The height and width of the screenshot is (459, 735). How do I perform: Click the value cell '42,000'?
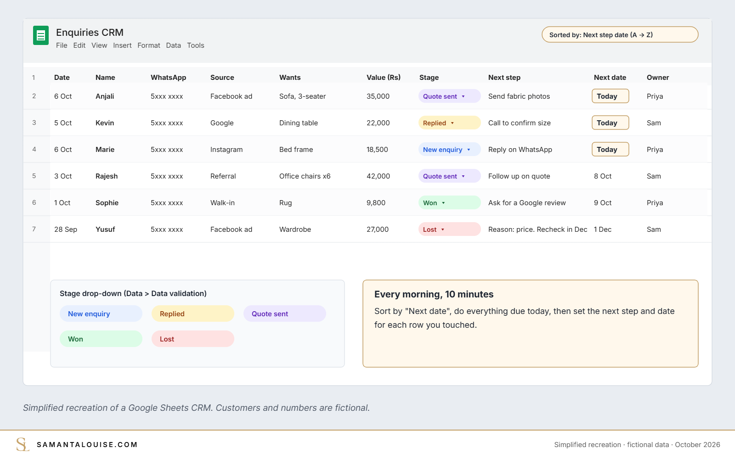tap(378, 176)
